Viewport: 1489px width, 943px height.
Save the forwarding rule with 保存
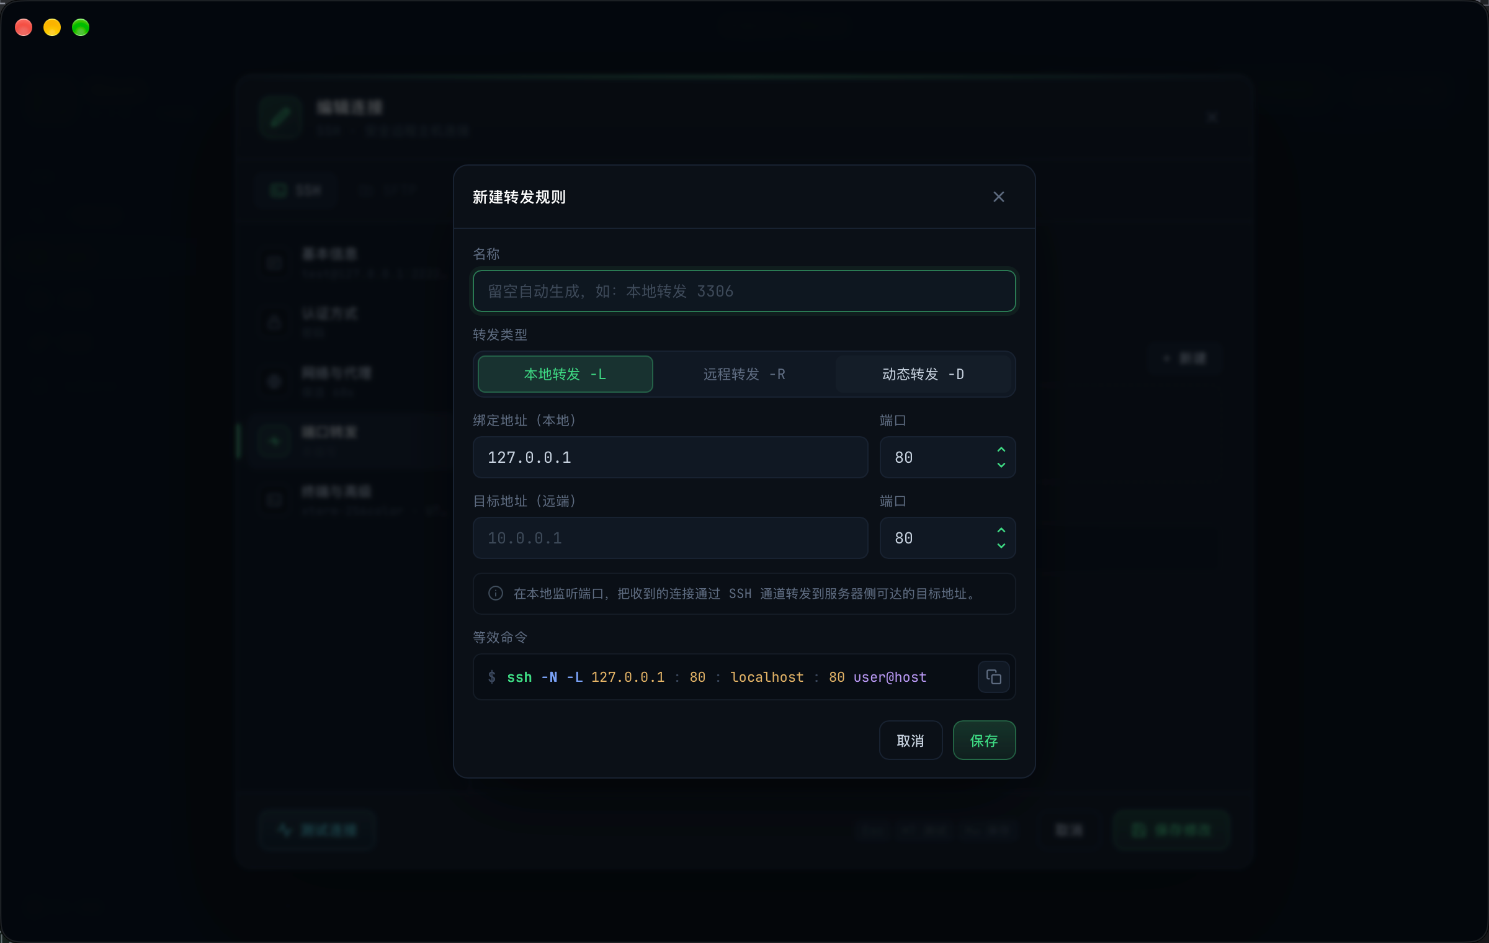tap(984, 740)
